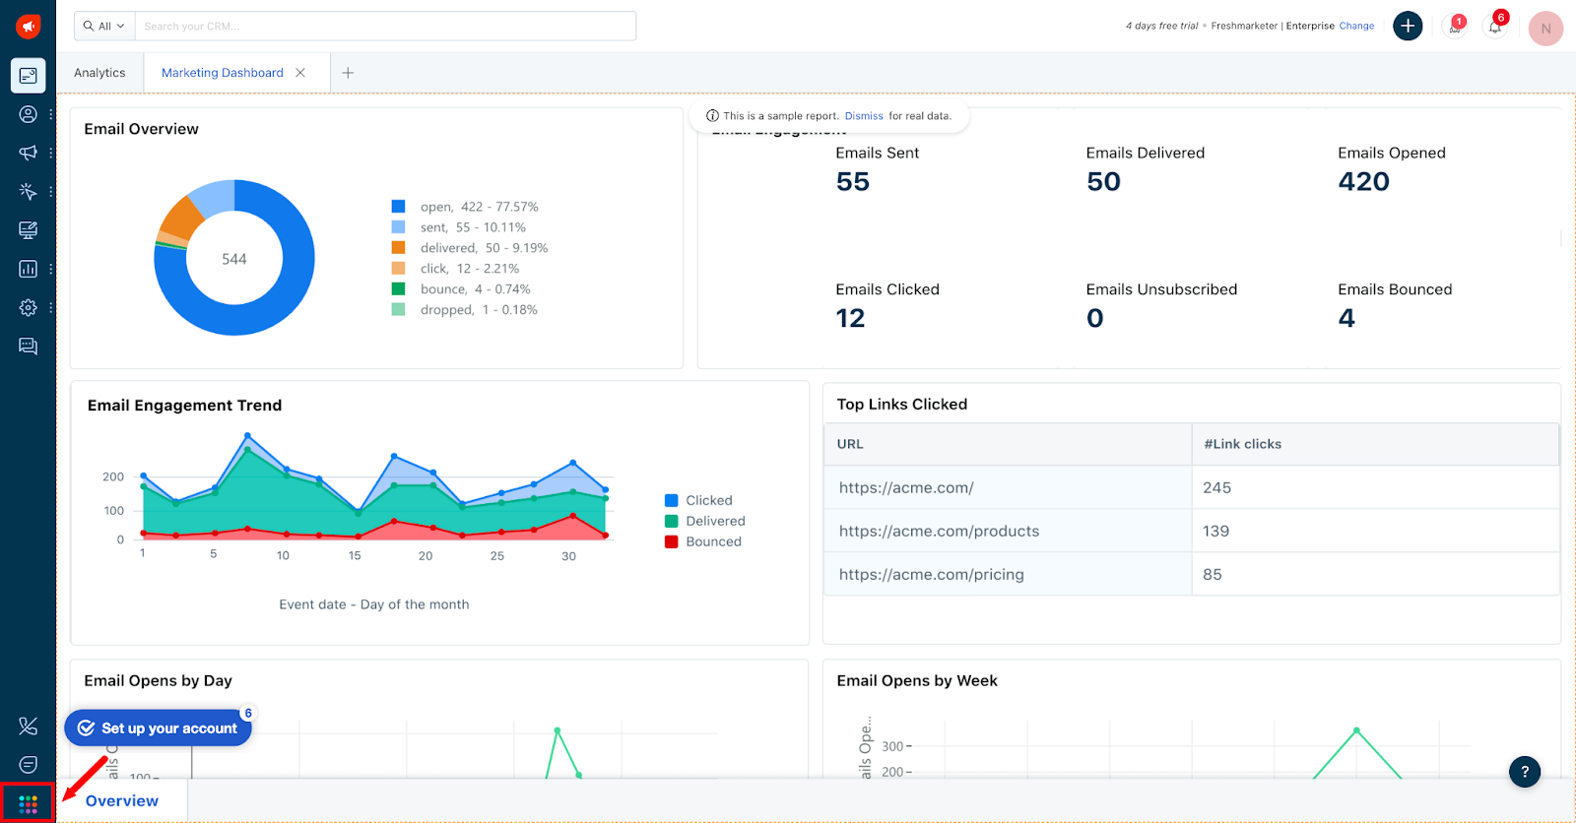Close the Marketing Dashboard tab
The width and height of the screenshot is (1576, 823).
[x=300, y=73]
